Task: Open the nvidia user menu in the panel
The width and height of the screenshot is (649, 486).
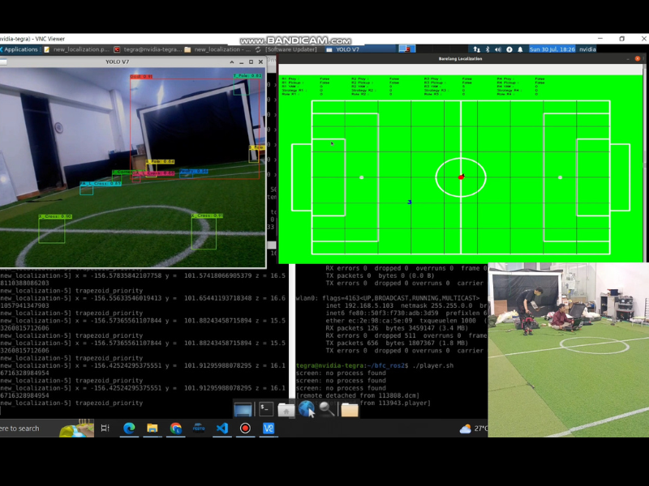Action: pos(587,49)
